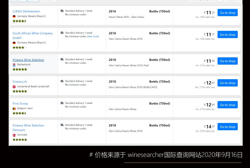Screen dimensions: 250x168
Task: Click Switzerland flag icon
Action: pos(14,87)
